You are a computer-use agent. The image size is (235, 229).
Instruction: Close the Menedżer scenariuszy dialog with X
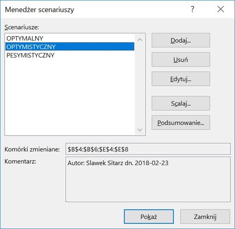(220, 9)
